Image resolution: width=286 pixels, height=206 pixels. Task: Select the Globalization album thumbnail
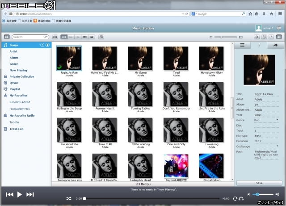(211, 166)
